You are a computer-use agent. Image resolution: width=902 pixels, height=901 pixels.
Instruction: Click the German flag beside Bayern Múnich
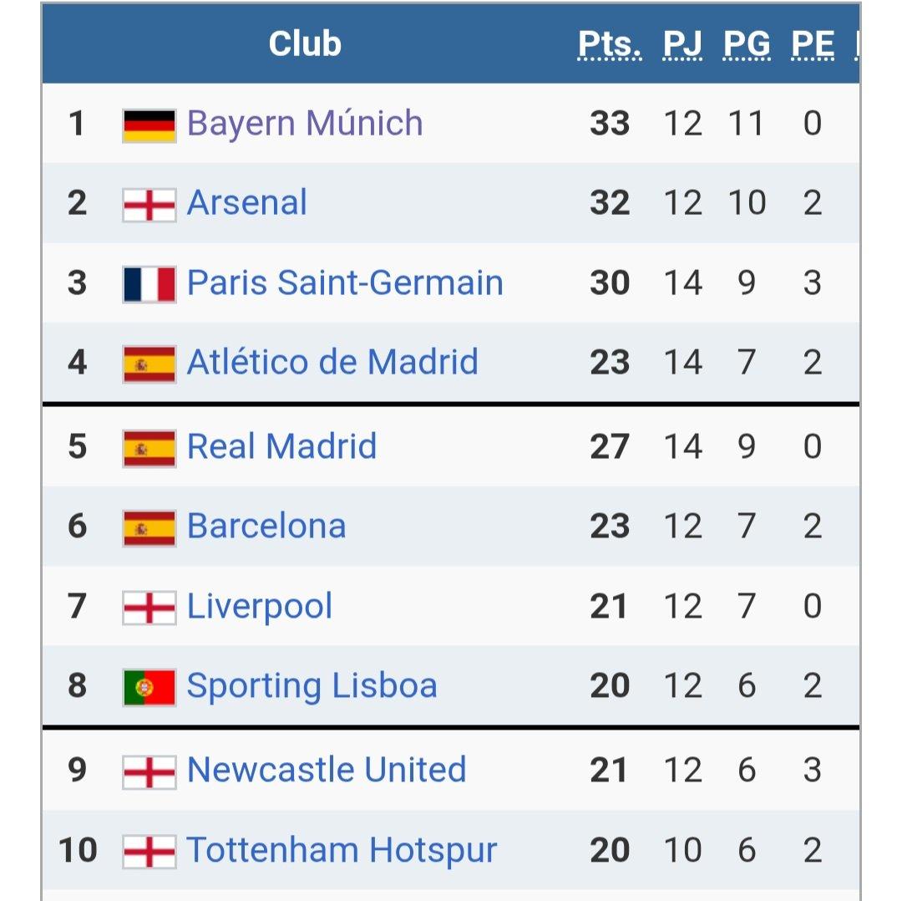coord(149,125)
